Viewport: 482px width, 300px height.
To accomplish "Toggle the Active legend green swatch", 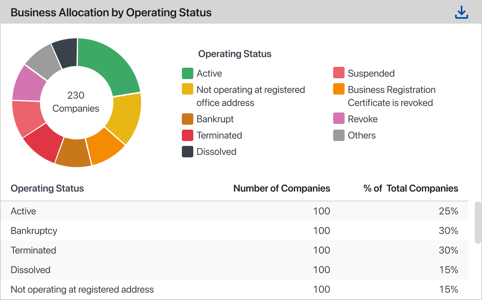I will [x=187, y=73].
